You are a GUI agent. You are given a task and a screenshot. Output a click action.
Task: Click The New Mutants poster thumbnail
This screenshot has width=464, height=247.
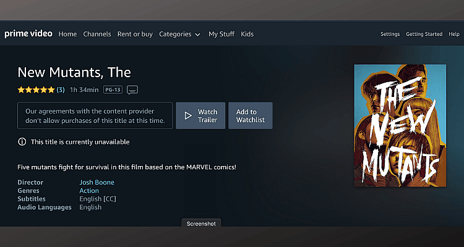pyautogui.click(x=400, y=125)
